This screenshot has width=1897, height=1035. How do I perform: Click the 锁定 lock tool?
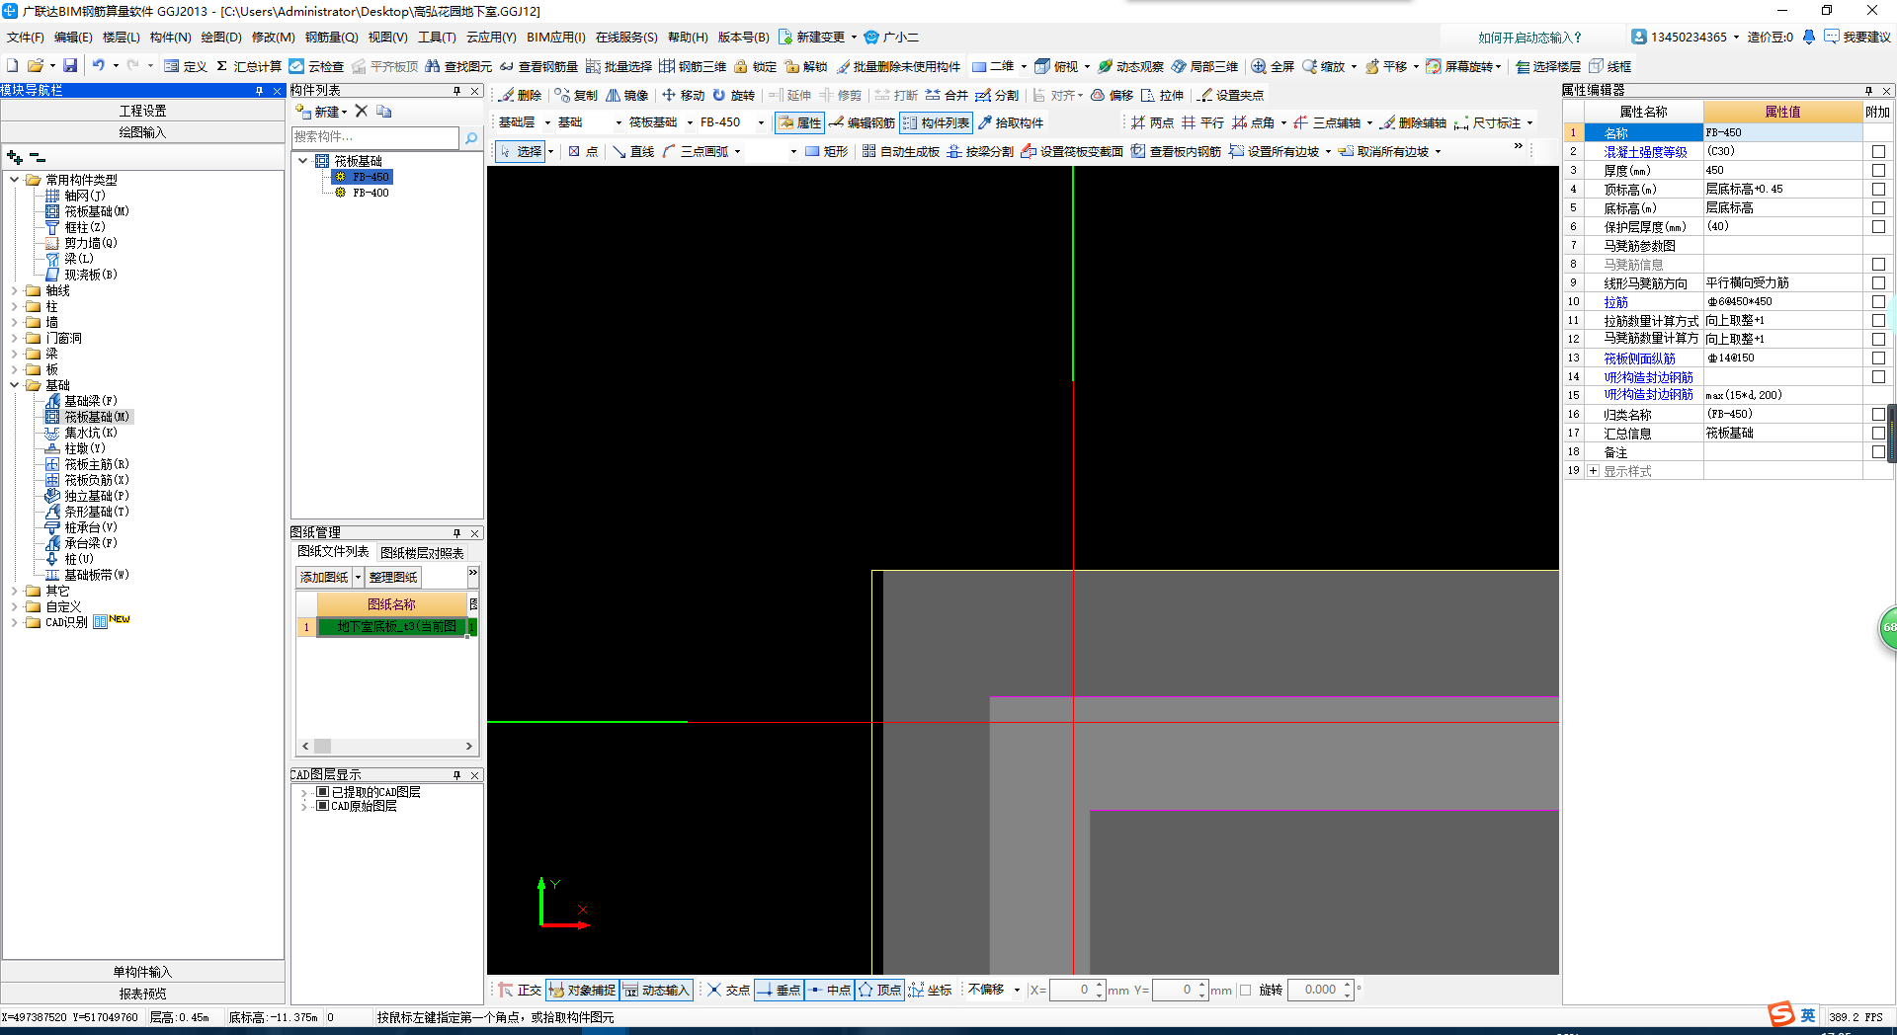(755, 66)
